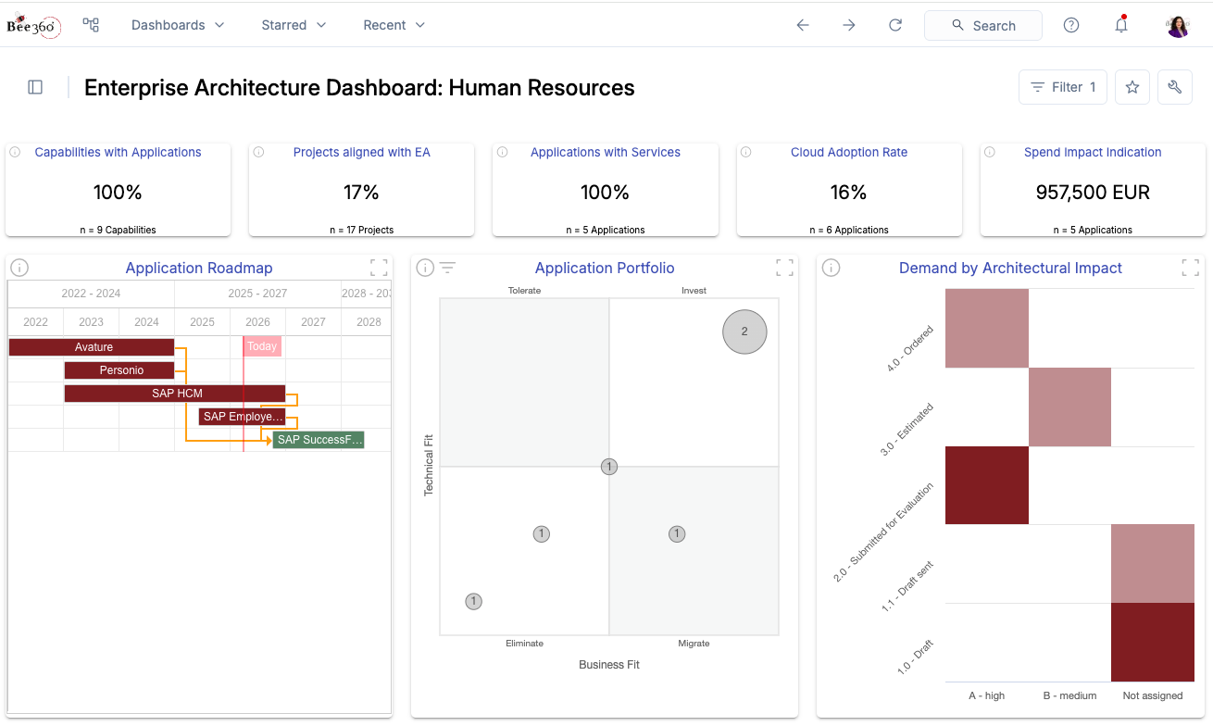Star this dashboard as favorite
The width and height of the screenshot is (1213, 726).
click(1132, 87)
